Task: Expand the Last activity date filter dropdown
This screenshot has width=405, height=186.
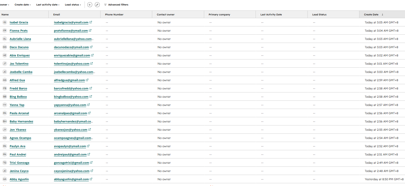Action: [x=48, y=5]
